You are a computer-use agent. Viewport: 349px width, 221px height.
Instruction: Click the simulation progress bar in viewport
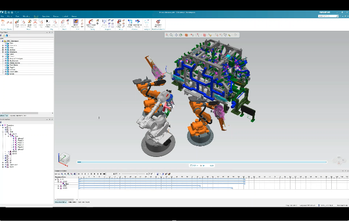(209, 162)
